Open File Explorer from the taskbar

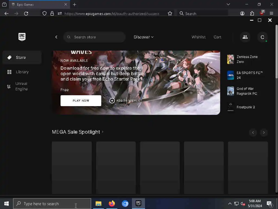tap(98, 204)
